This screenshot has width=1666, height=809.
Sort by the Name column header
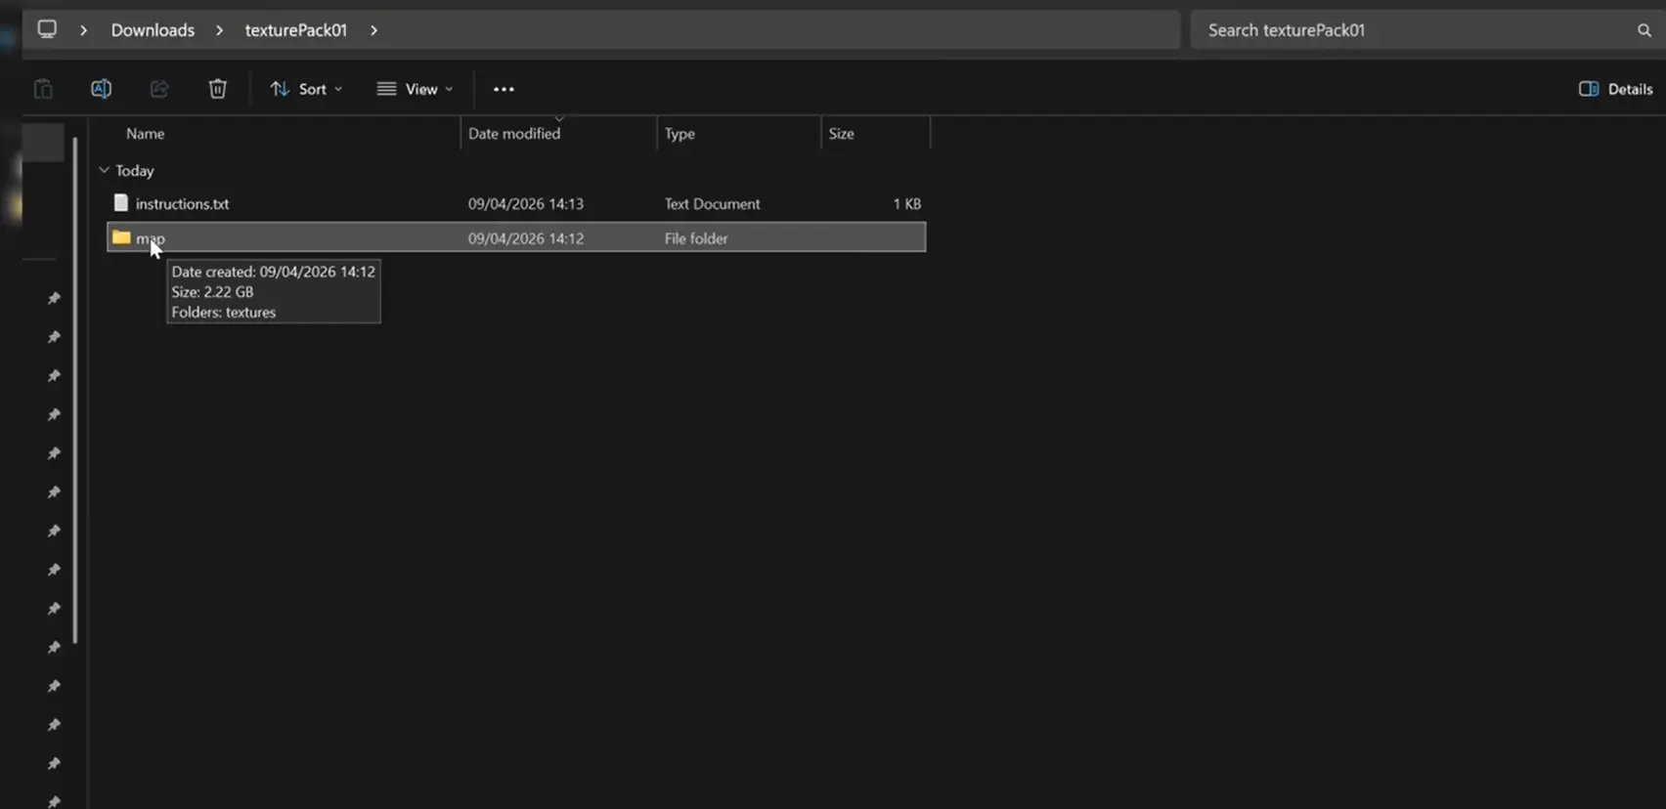[145, 134]
